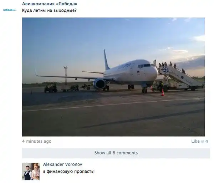The image size is (214, 183).
Task: Select the post text Куда летим на выходные
Action: (x=49, y=10)
